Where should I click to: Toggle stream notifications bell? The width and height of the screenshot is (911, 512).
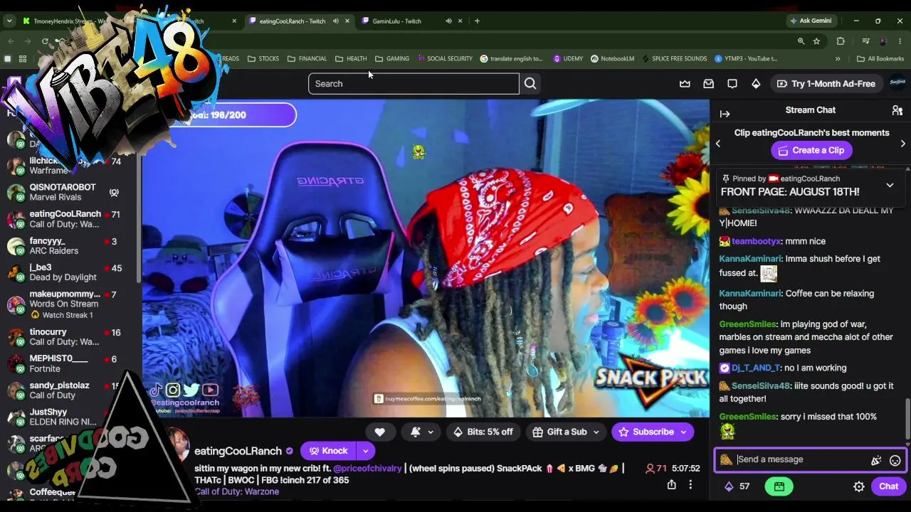[416, 432]
